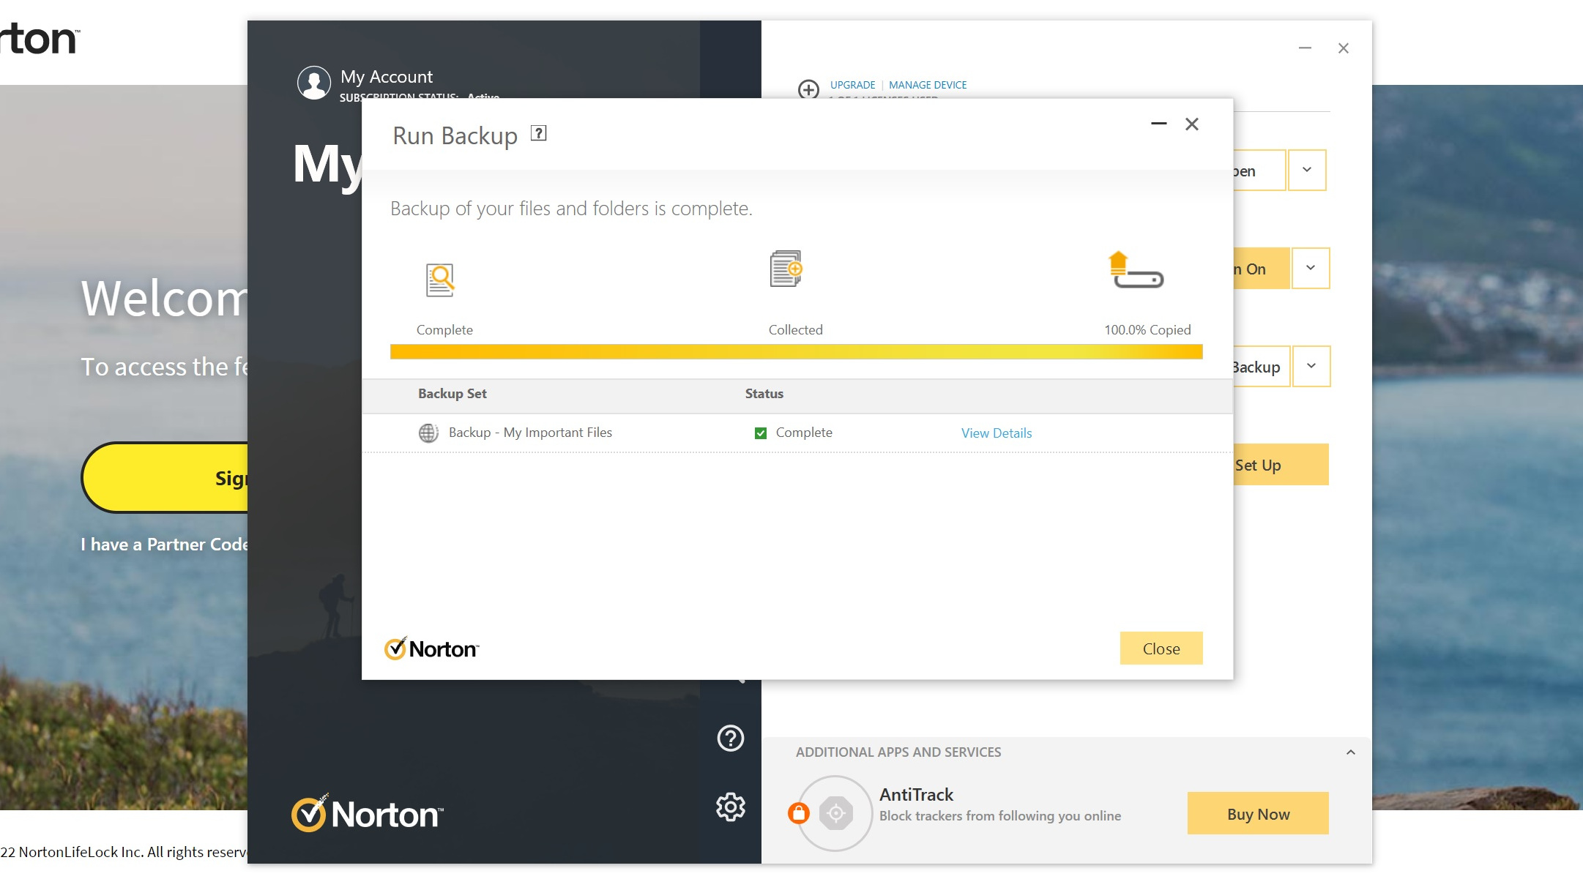
Task: Close Run Backup dialog with the X
Action: pos(1192,124)
